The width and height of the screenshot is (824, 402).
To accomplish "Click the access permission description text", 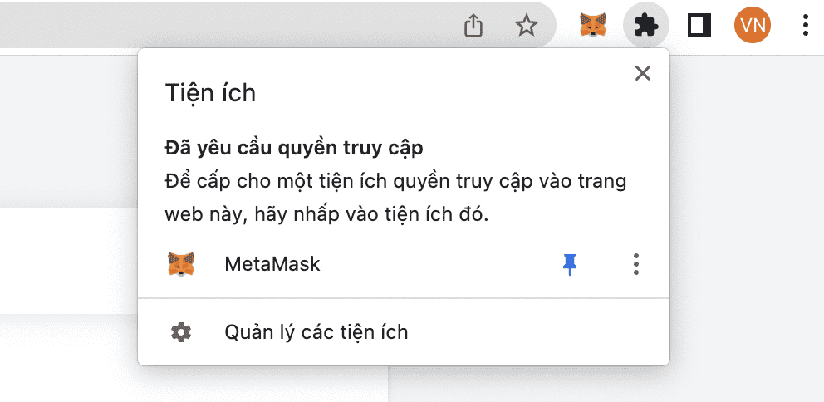I will tap(395, 198).
